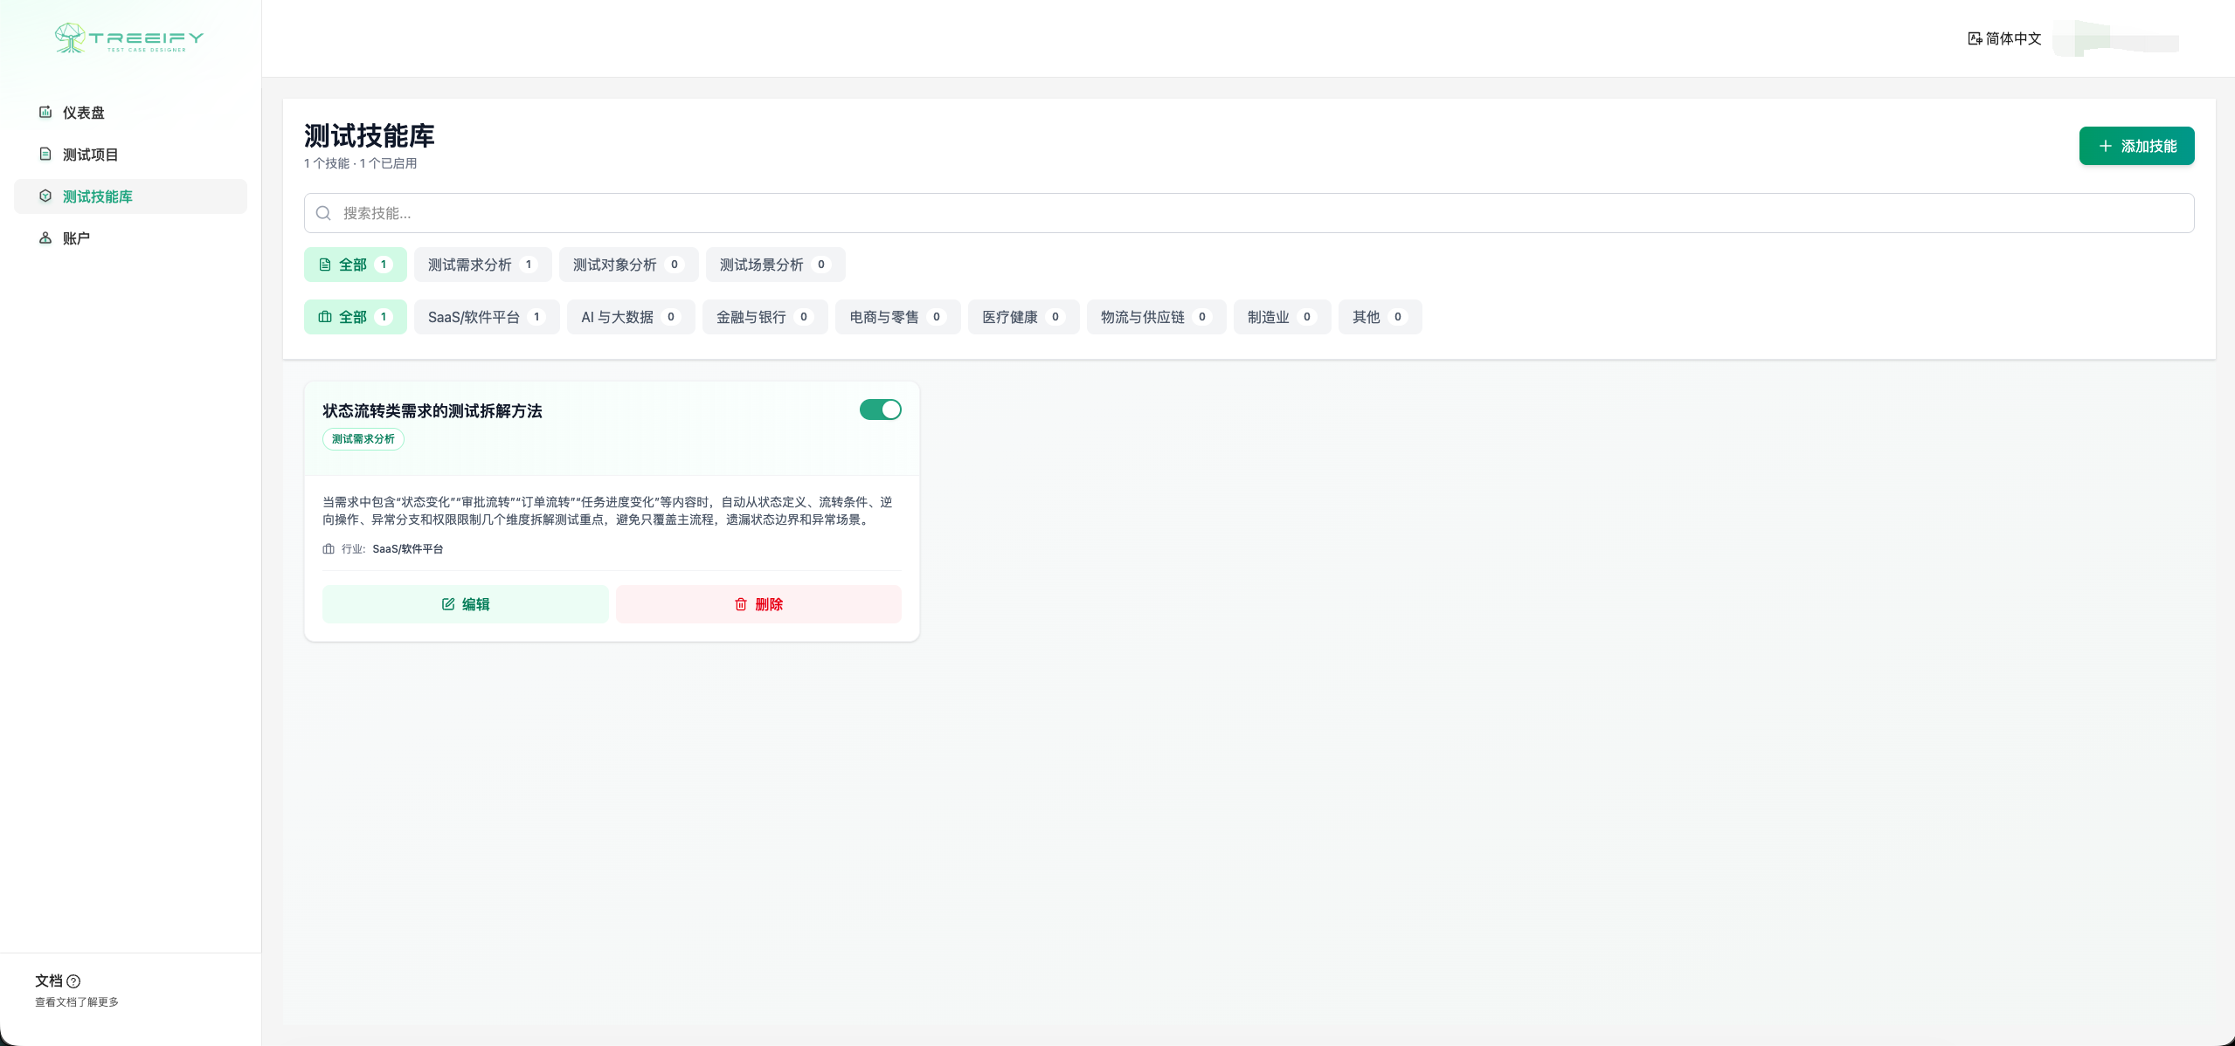This screenshot has height=1046, width=2235.
Task: Go to 测试项目 in the sidebar
Action: tap(90, 155)
